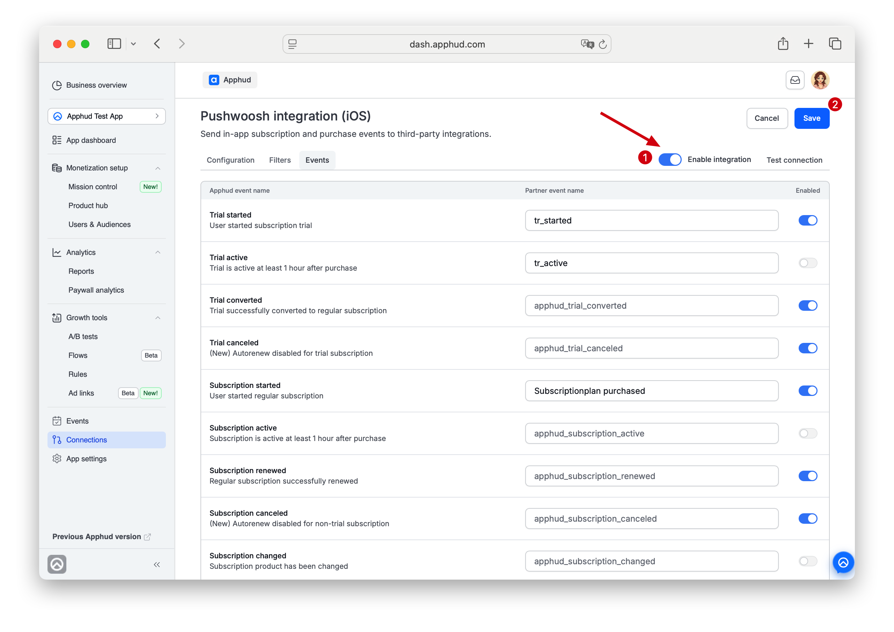894x632 pixels.
Task: Collapse the Monetization setup section
Action: [158, 168]
